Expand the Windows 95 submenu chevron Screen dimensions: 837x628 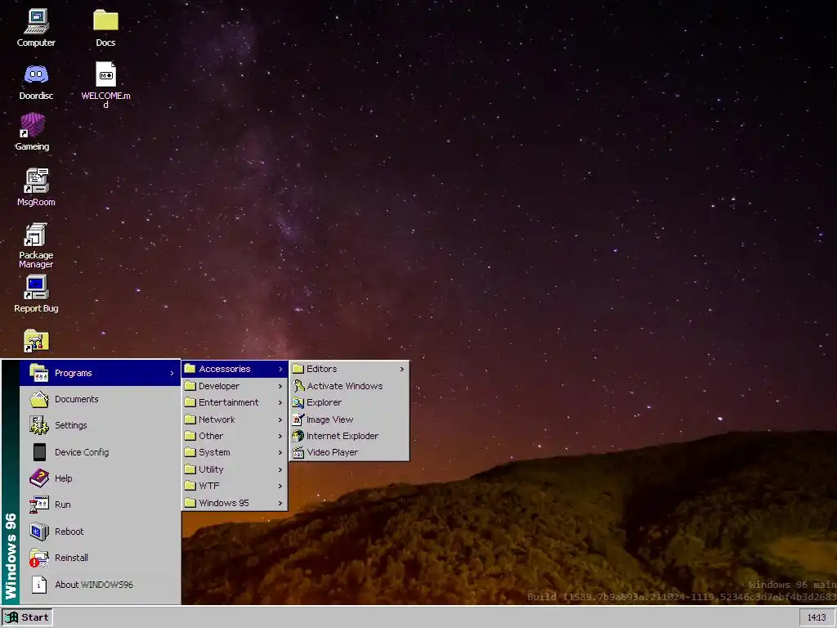(280, 503)
